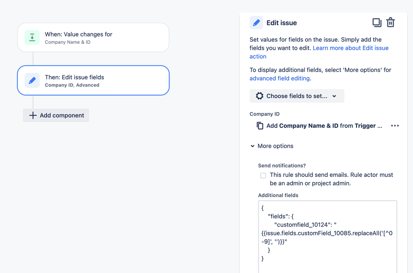Viewport: 413px width, 273px height.
Task: Click the blue pencil icon in Then step
Action: tap(32, 80)
